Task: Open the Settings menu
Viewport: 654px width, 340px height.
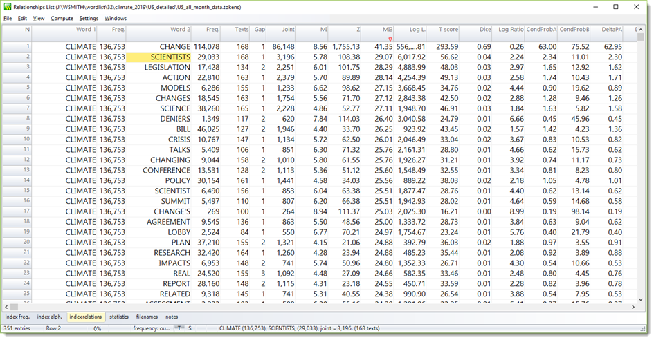Action: (x=89, y=19)
